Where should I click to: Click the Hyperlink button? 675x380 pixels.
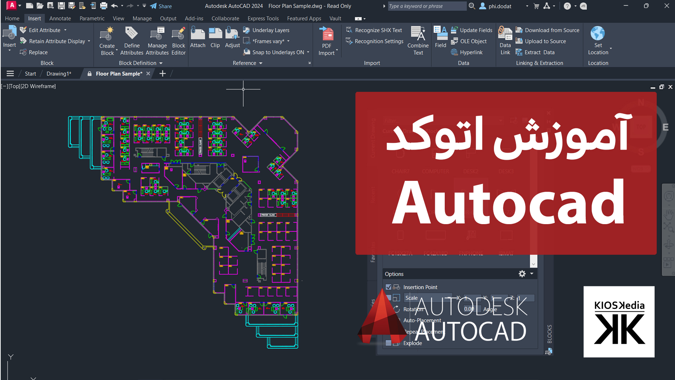tap(467, 52)
